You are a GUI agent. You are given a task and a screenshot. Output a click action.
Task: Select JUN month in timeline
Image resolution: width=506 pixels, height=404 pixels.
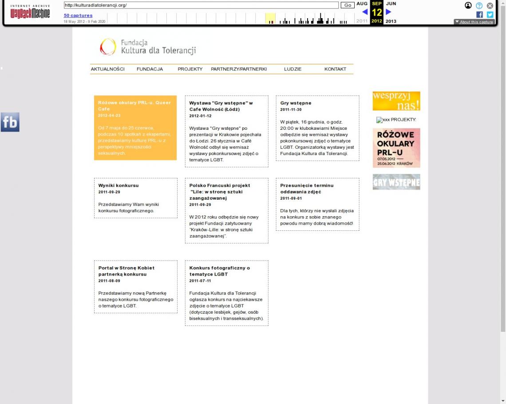391,4
